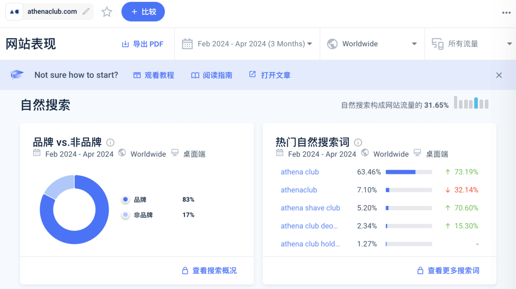Click the 31.65% traffic mini bar chart

471,102
